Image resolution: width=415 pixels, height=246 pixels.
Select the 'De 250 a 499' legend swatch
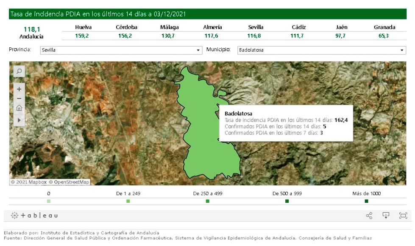click(x=207, y=201)
